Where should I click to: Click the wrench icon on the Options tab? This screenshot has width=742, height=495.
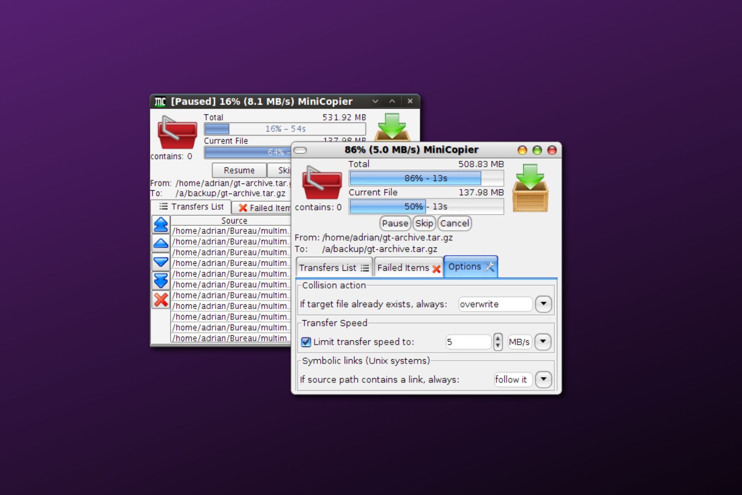pos(489,266)
